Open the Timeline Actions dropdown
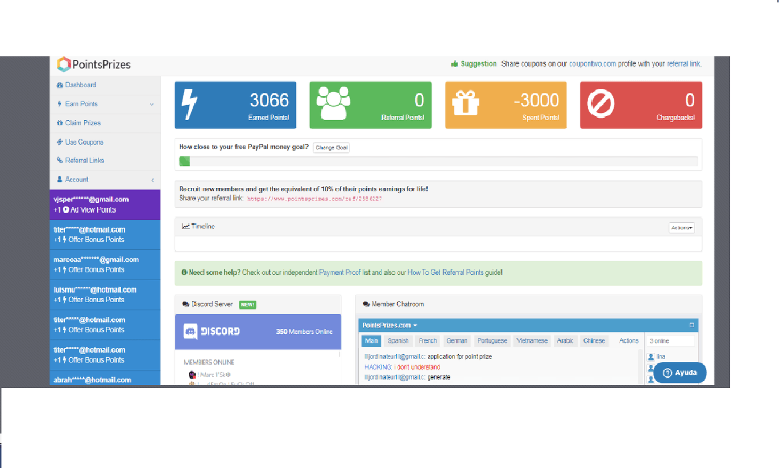Image resolution: width=779 pixels, height=468 pixels. tap(682, 228)
